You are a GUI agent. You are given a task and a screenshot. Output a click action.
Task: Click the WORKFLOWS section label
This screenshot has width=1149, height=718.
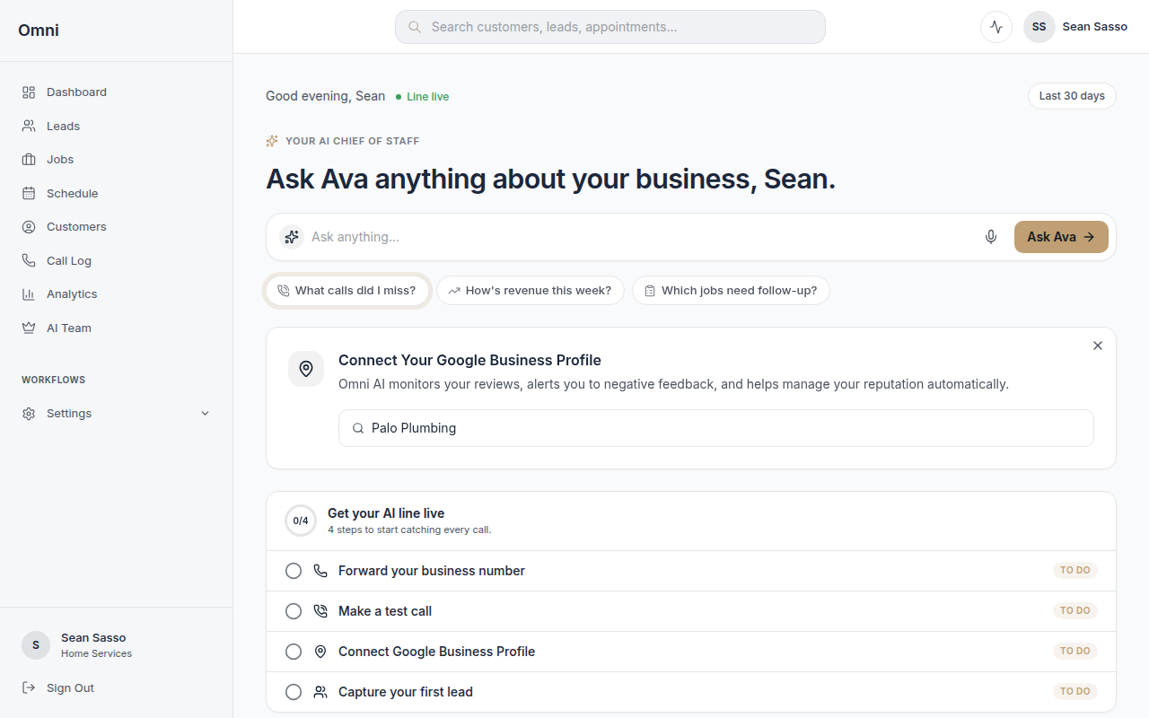54,381
